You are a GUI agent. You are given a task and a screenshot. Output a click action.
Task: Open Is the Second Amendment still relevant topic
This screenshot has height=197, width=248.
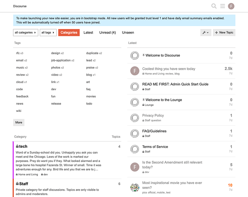[x=172, y=165]
